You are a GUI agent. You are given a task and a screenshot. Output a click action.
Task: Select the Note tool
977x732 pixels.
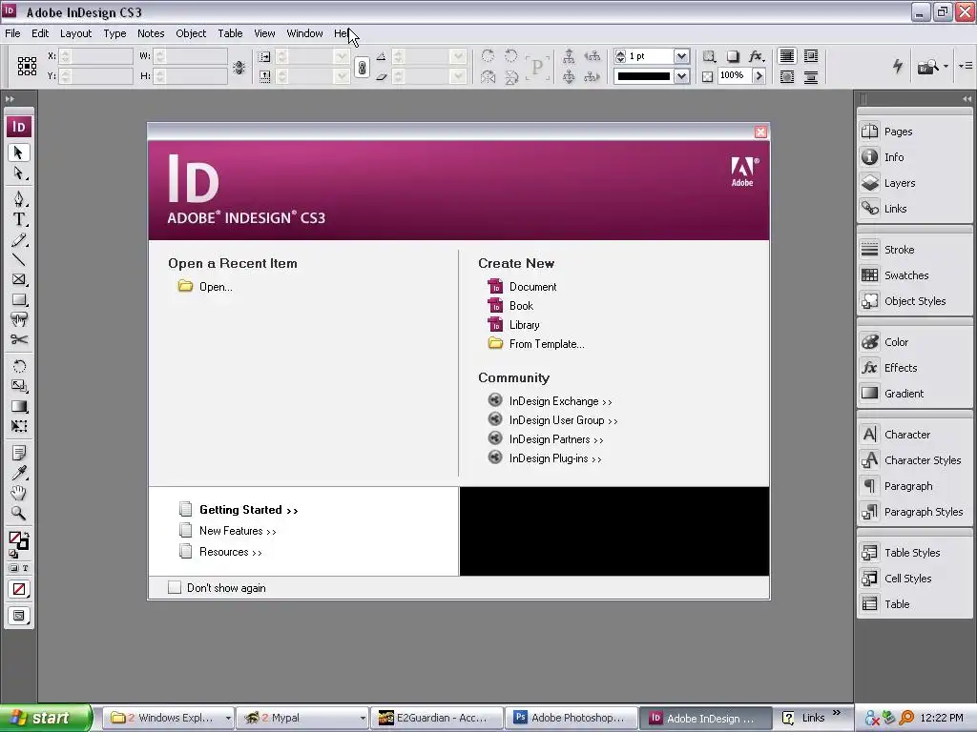click(19, 453)
